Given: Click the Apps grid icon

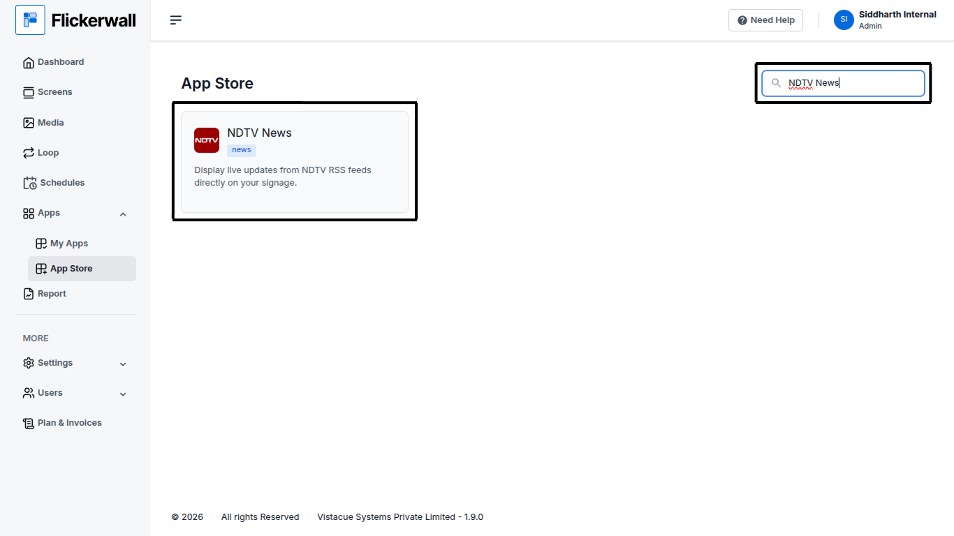Looking at the screenshot, I should pos(29,214).
